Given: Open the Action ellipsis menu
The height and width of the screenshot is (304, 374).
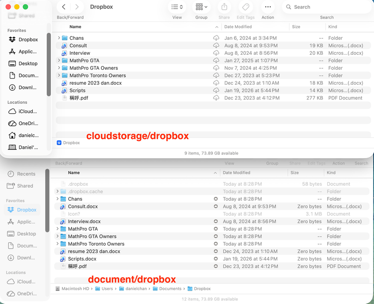Looking at the screenshot, I should pos(268,7).
